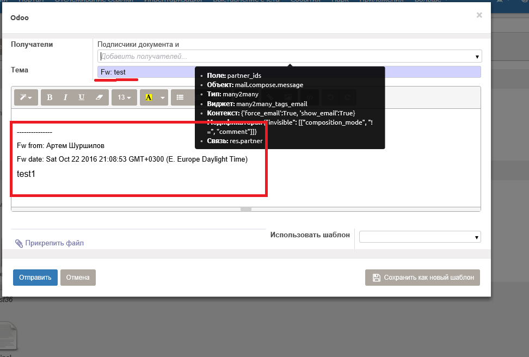Close the Odoo compose dialog
This screenshot has height=357, width=529.
[479, 15]
